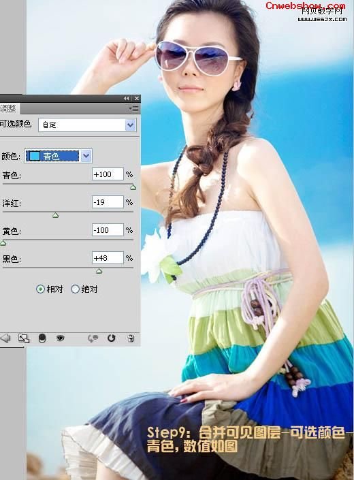This screenshot has height=480, width=354.
Task: Close the adjustments panel with X
Action: (137, 98)
